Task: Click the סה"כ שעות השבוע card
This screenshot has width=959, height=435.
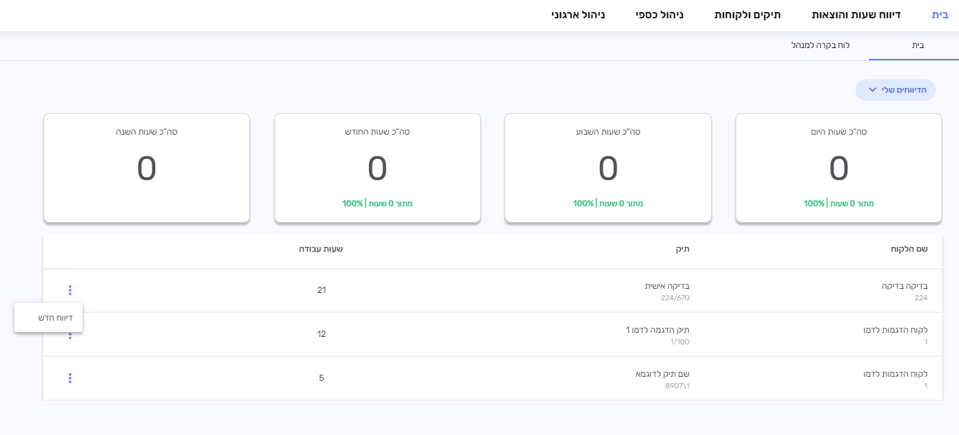Action: click(608, 168)
